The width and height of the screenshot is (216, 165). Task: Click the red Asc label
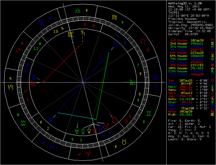33,83
